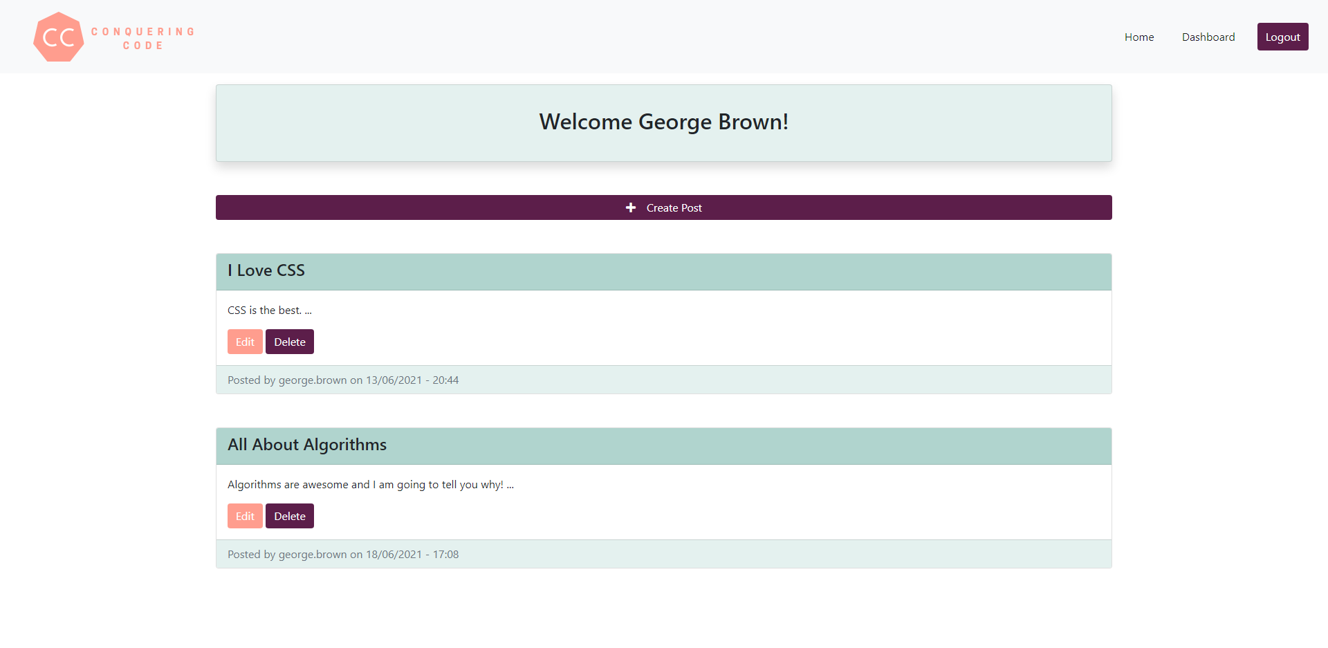Click the plus icon beside Create Post
This screenshot has height=648, width=1328.
[630, 207]
